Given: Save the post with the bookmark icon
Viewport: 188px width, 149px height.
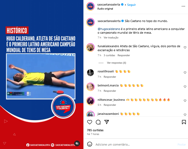Looking at the screenshot, I should click(184, 122).
